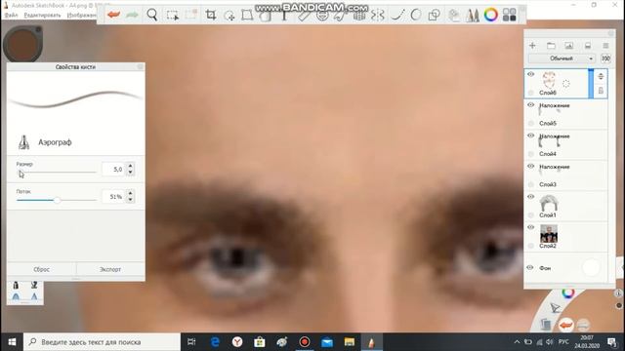The height and width of the screenshot is (351, 625).
Task: Select the Слой2 photo layer thumbnail
Action: tap(549, 234)
